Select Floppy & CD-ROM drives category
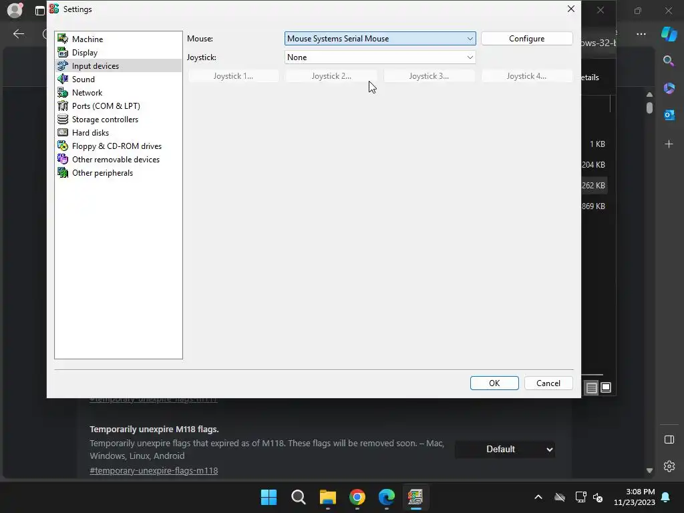Viewport: 684px width, 513px height. (117, 146)
